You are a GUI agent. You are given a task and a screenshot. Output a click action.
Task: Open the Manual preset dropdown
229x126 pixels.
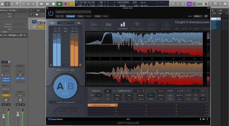point(73,12)
